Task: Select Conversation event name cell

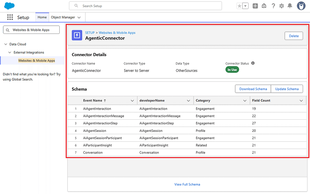Action: tap(93, 153)
